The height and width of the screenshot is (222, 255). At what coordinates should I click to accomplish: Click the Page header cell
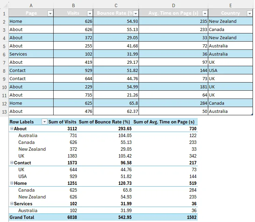pyautogui.click(x=31, y=13)
